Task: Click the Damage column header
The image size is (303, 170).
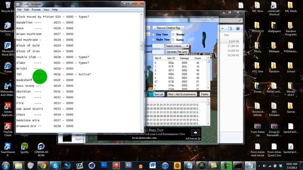Action: pyautogui.click(x=184, y=58)
